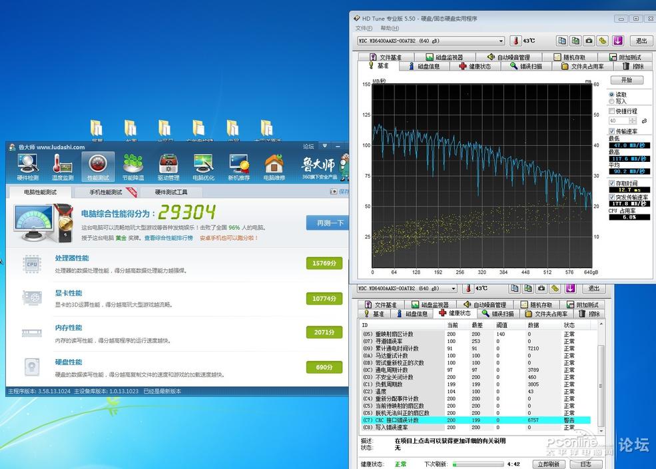
Task: Click 退出 exit in HD Tune benchmark window
Action: pyautogui.click(x=641, y=41)
